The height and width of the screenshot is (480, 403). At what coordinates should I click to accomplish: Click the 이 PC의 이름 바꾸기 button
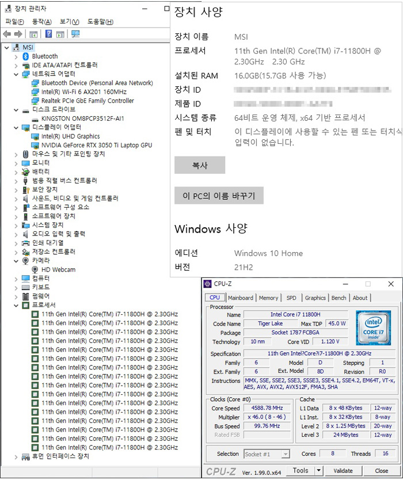(218, 196)
